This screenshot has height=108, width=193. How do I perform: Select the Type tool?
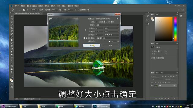[x=12, y=61]
